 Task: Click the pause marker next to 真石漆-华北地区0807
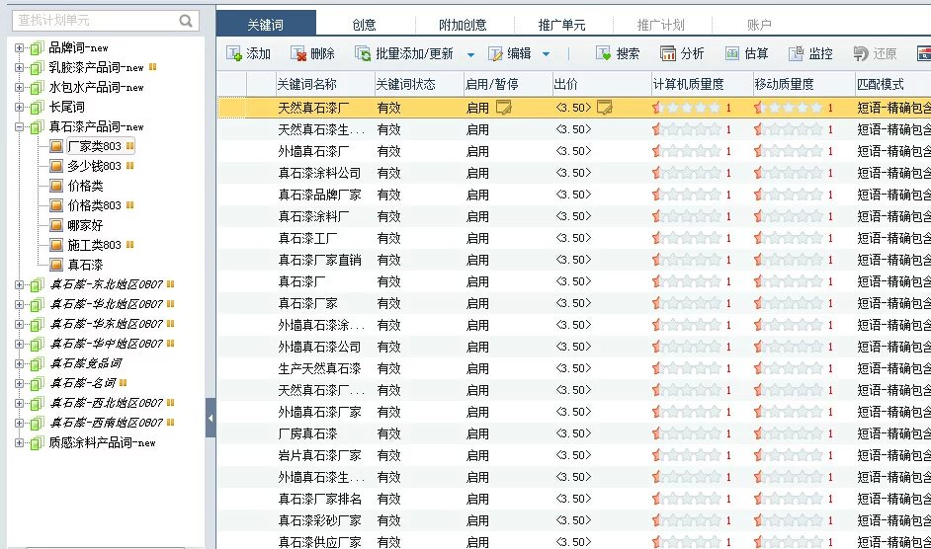pyautogui.click(x=170, y=304)
